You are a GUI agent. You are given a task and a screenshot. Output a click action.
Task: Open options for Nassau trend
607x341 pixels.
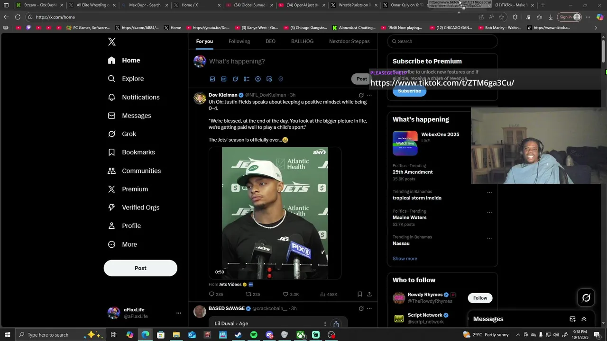[489, 238]
